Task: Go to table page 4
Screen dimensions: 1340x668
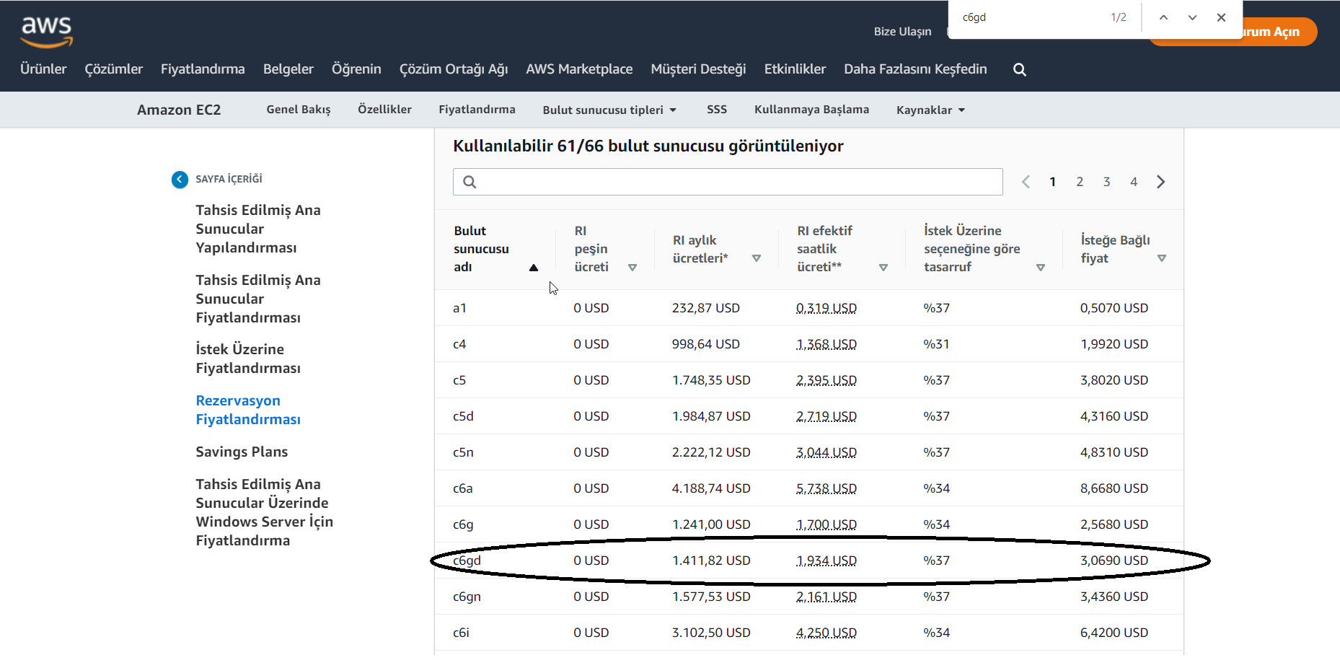Action: (1134, 182)
